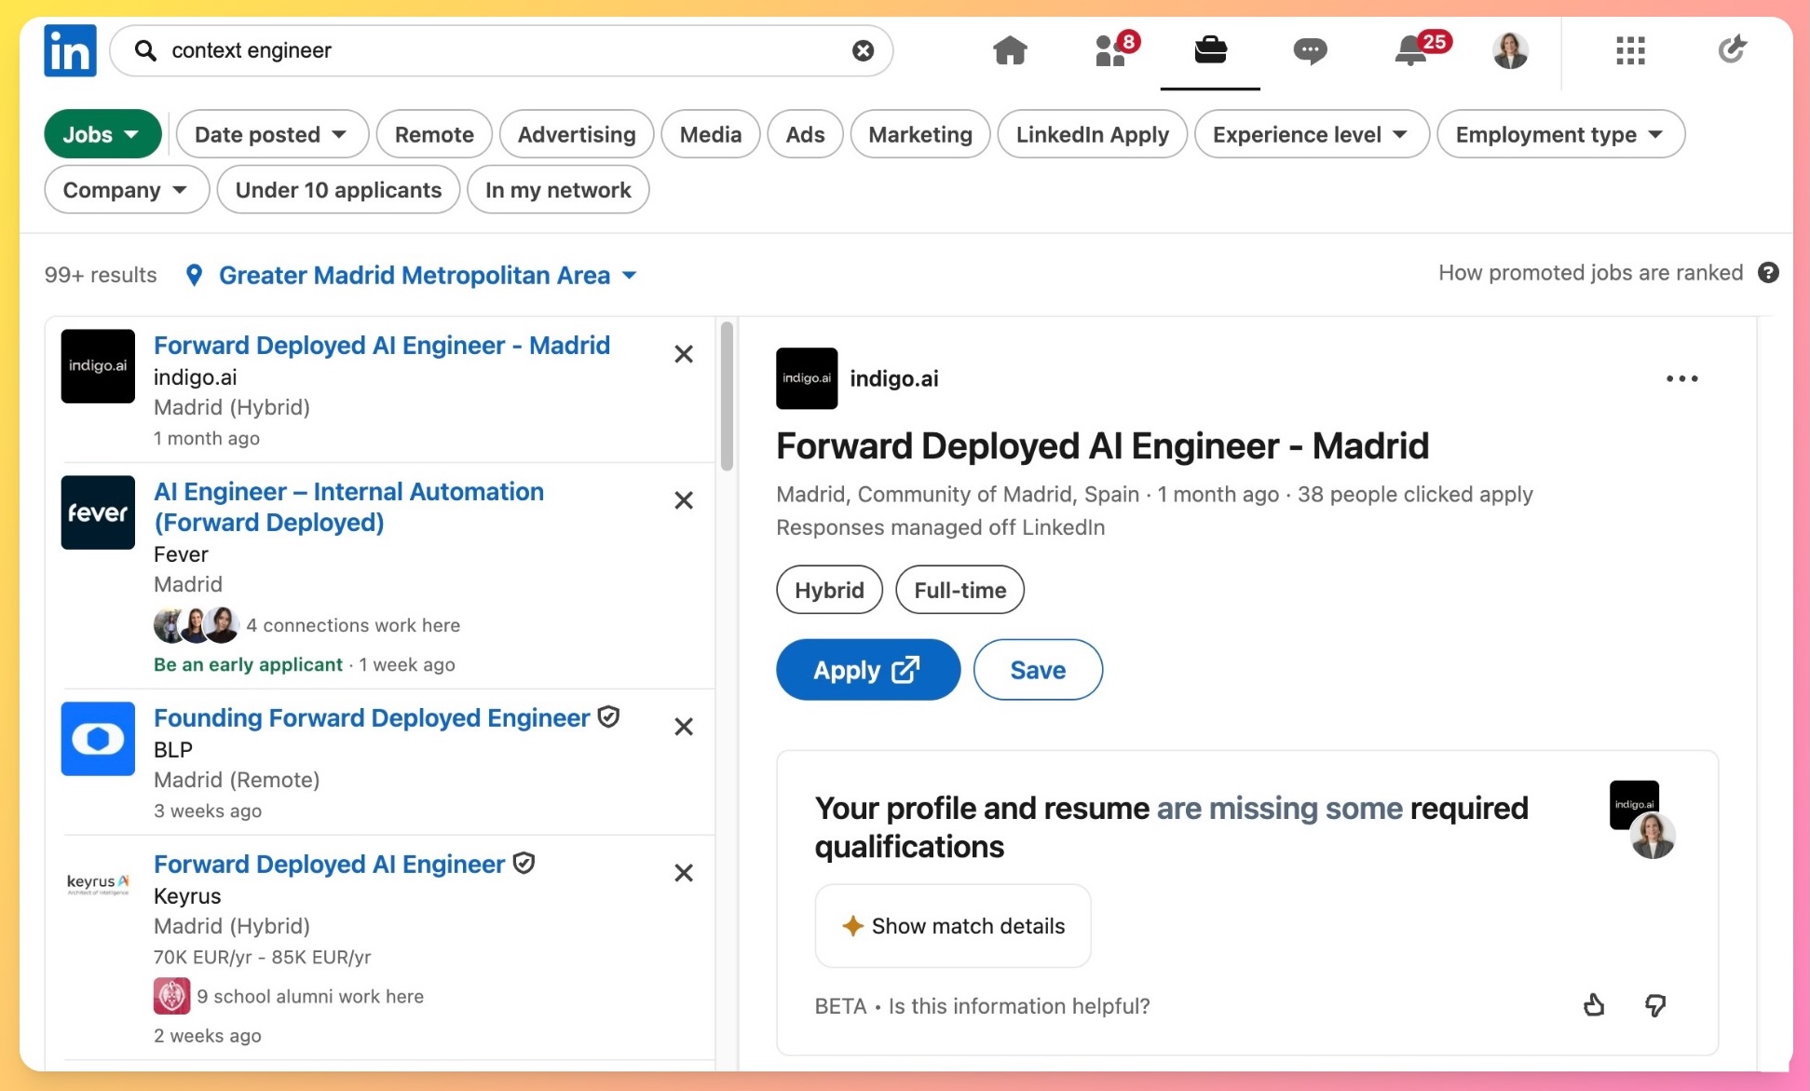Dismiss the indigo.ai job listing
The image size is (1810, 1091).
(x=684, y=354)
